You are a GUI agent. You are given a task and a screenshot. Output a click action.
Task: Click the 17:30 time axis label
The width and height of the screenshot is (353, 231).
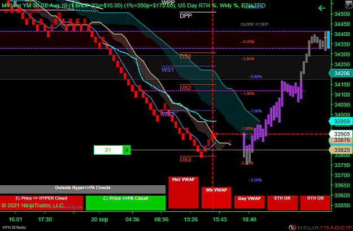(x=45, y=220)
